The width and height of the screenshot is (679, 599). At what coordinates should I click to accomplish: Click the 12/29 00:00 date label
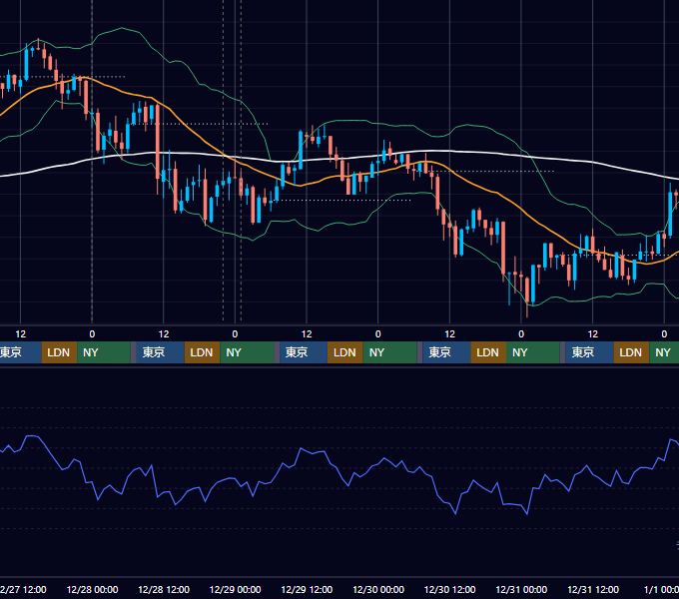click(x=235, y=589)
